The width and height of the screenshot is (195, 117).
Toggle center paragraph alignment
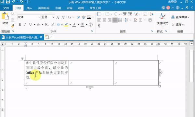pyautogui.click(x=104, y=20)
